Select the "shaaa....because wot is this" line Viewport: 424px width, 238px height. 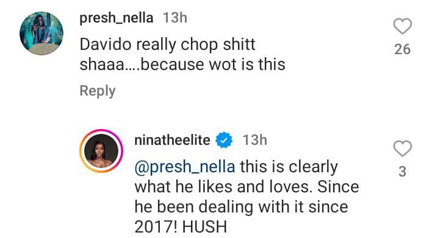pyautogui.click(x=182, y=65)
